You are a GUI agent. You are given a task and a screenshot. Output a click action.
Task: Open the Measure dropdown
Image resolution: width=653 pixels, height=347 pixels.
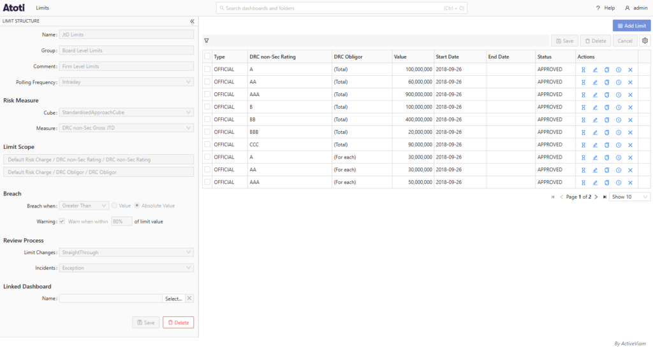pyautogui.click(x=126, y=128)
